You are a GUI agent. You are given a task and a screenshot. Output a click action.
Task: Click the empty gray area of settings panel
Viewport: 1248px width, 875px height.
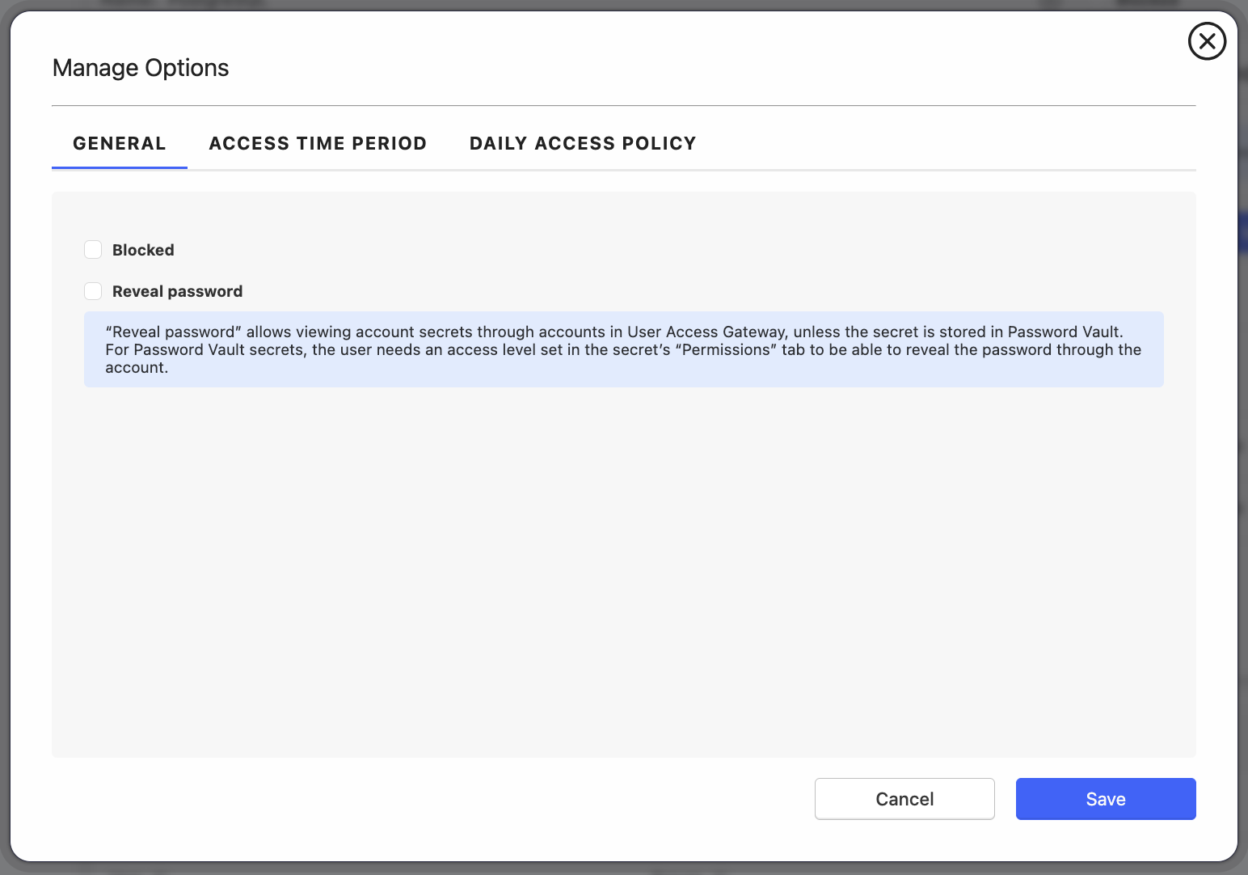[622, 566]
